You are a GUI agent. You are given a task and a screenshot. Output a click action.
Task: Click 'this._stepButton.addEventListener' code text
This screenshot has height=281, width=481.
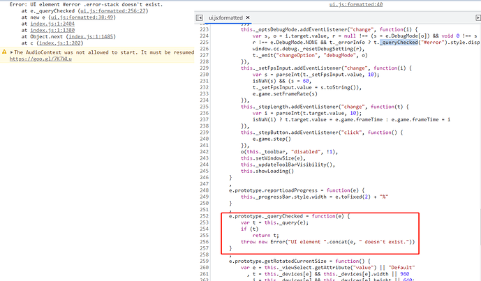pyautogui.click(x=289, y=132)
